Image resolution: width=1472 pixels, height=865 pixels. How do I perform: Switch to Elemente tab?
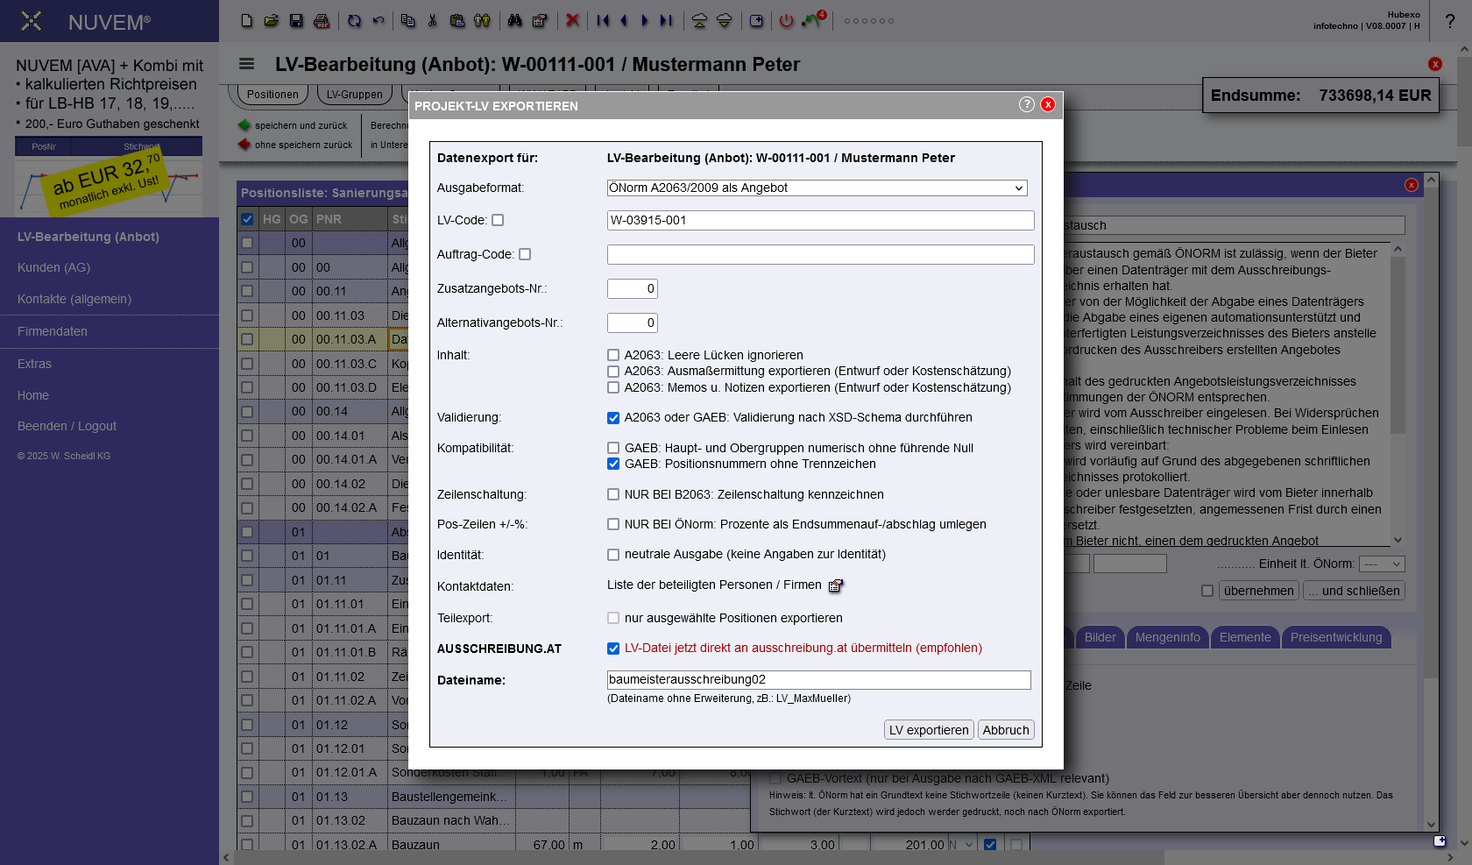pyautogui.click(x=1245, y=637)
